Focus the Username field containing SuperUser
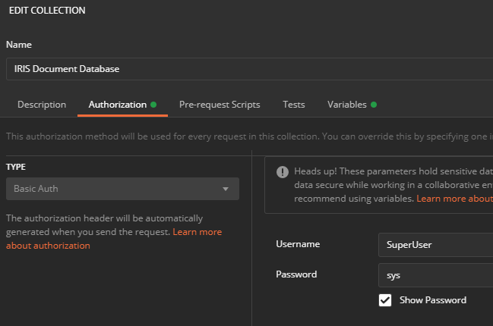The width and height of the screenshot is (493, 326). tap(435, 245)
